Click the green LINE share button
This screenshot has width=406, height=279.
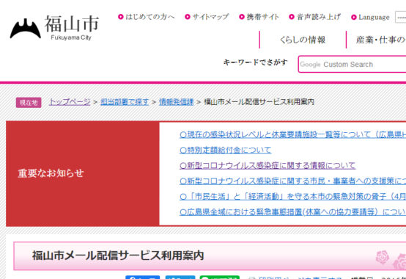pyautogui.click(x=220, y=278)
